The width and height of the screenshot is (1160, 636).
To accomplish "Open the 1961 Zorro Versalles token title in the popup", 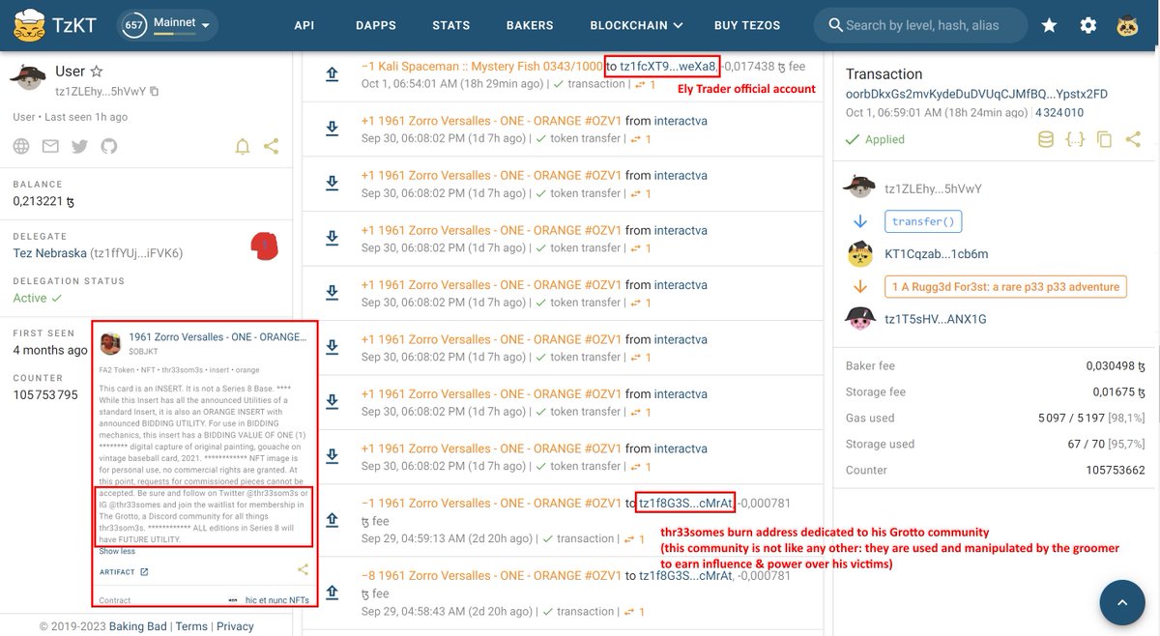I will 217,336.
